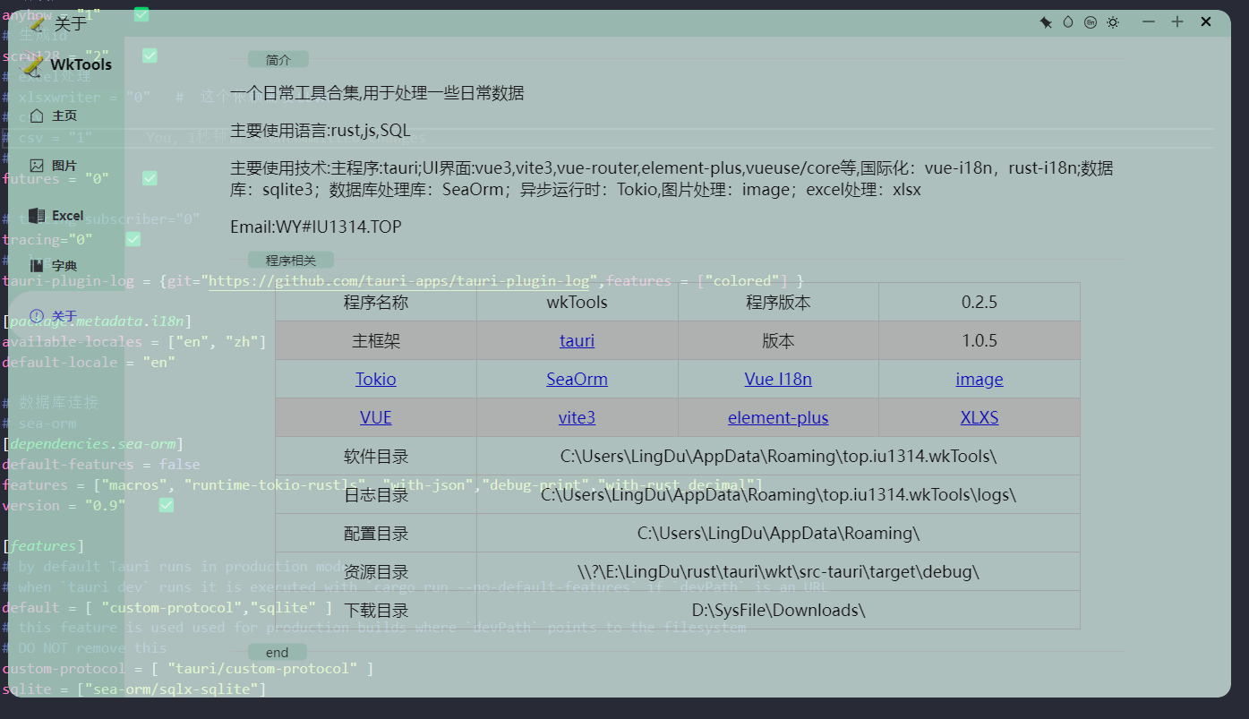Click the 下载目录 label
Screen dimensions: 1249x719
click(x=376, y=611)
